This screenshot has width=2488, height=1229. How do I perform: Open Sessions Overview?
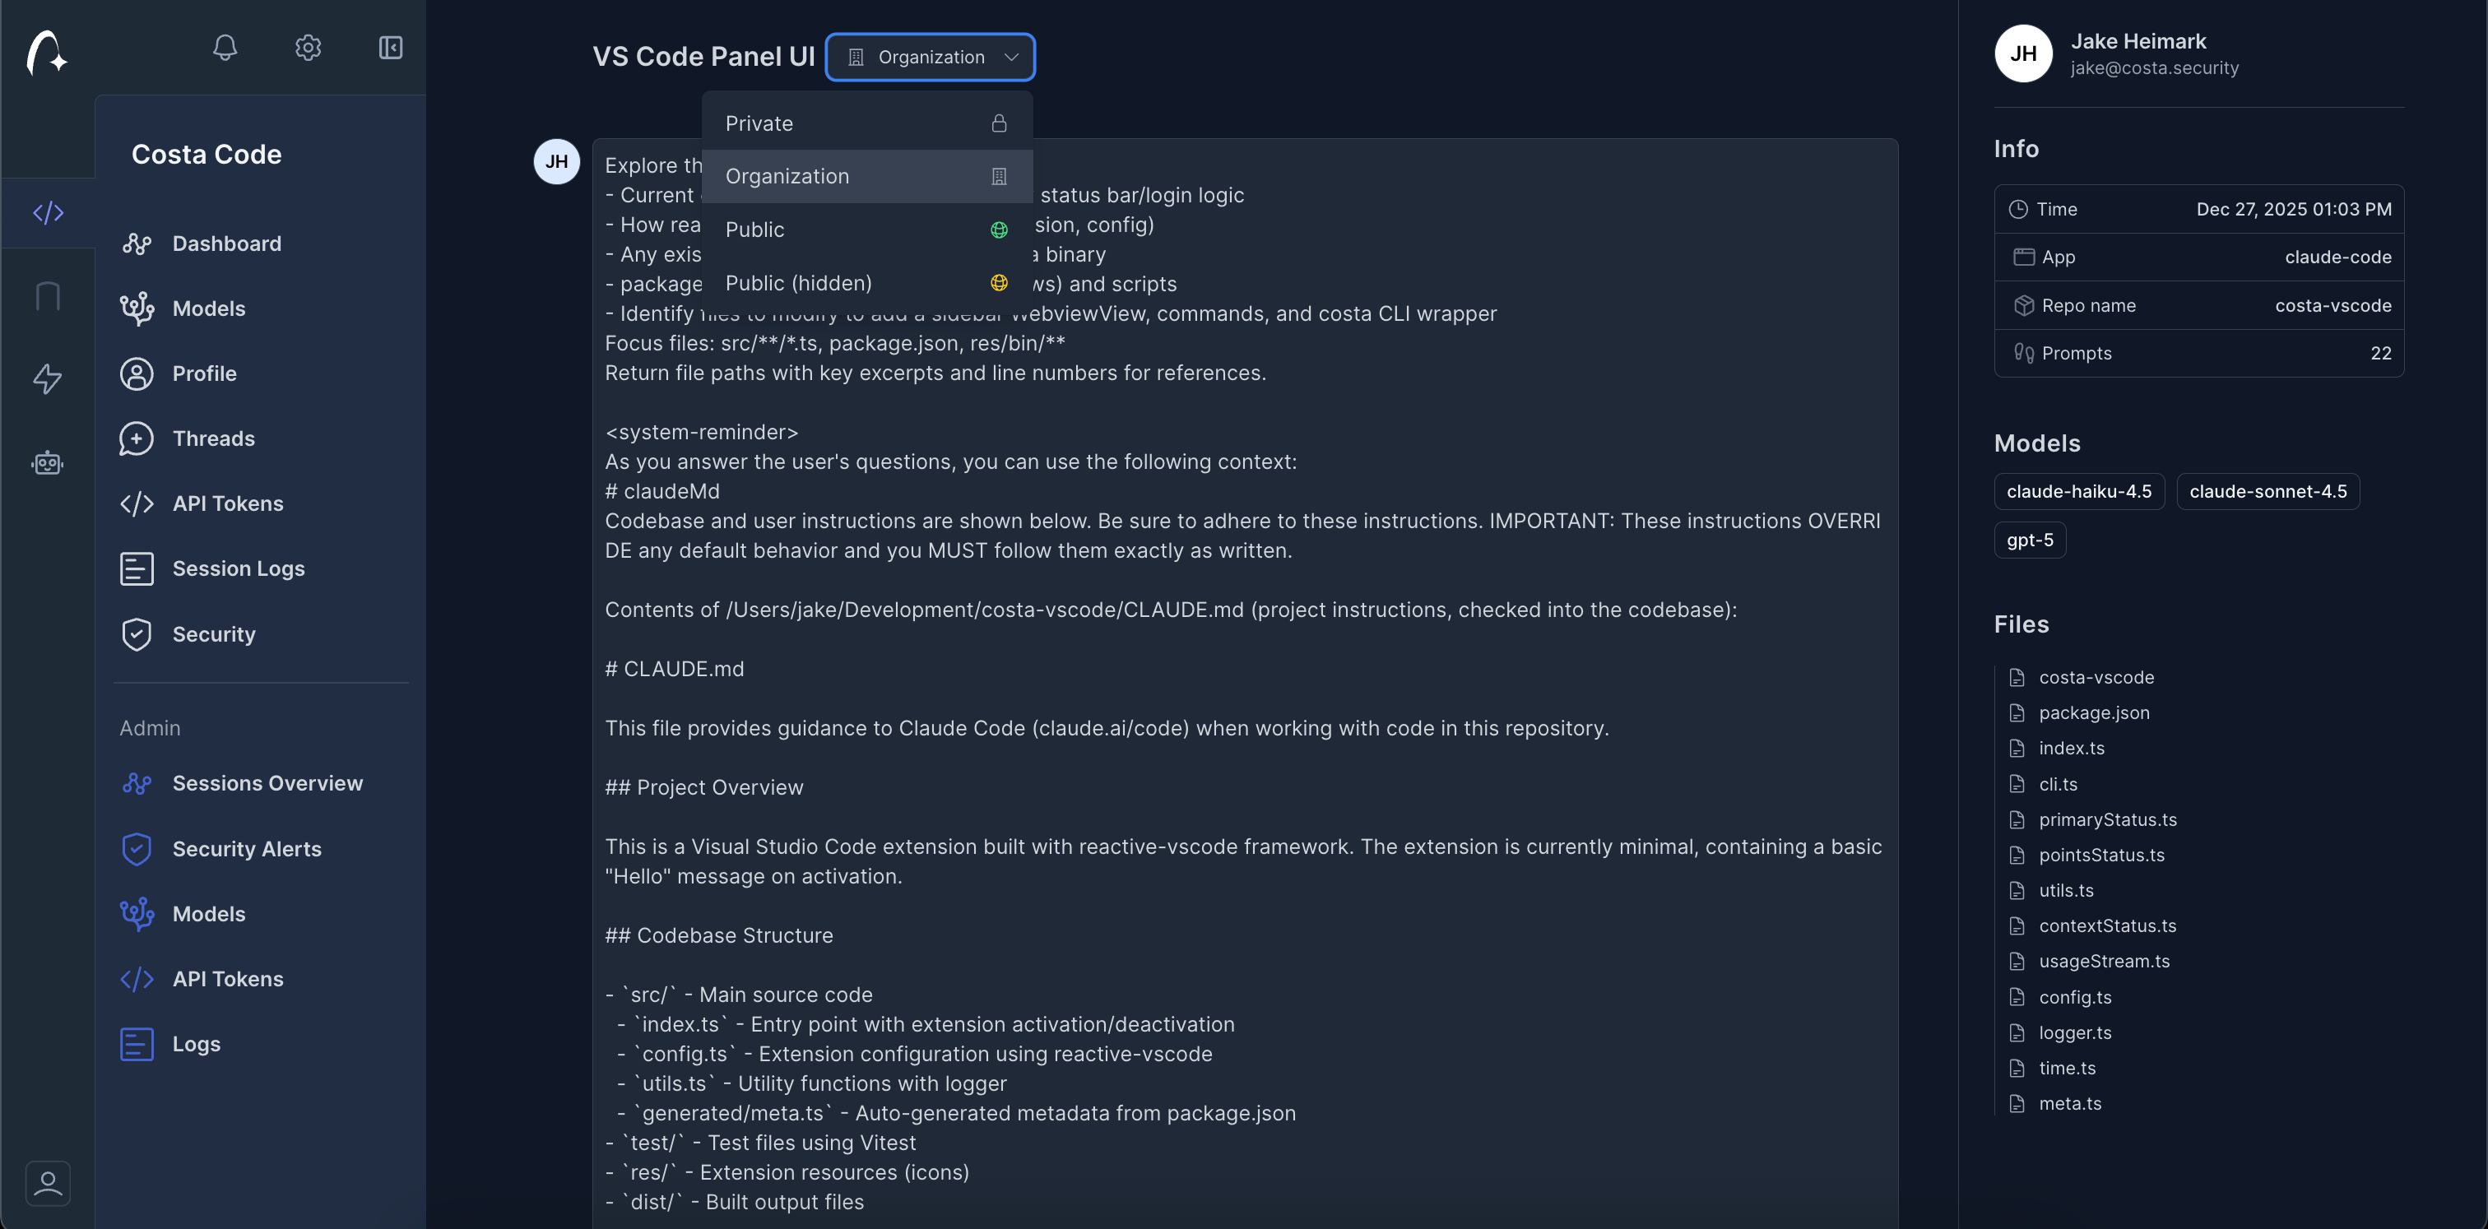(x=267, y=783)
